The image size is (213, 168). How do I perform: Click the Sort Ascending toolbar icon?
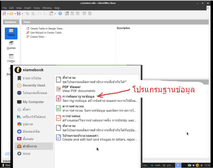(40, 13)
